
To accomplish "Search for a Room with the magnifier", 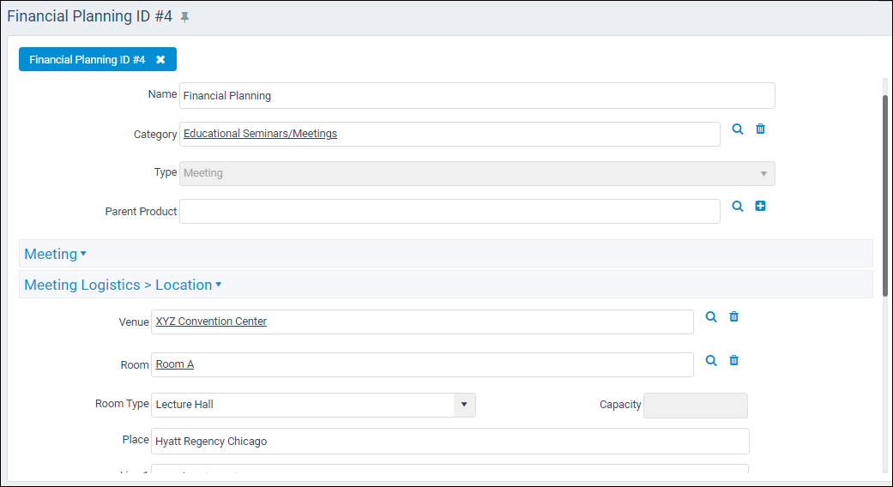I will pos(711,361).
